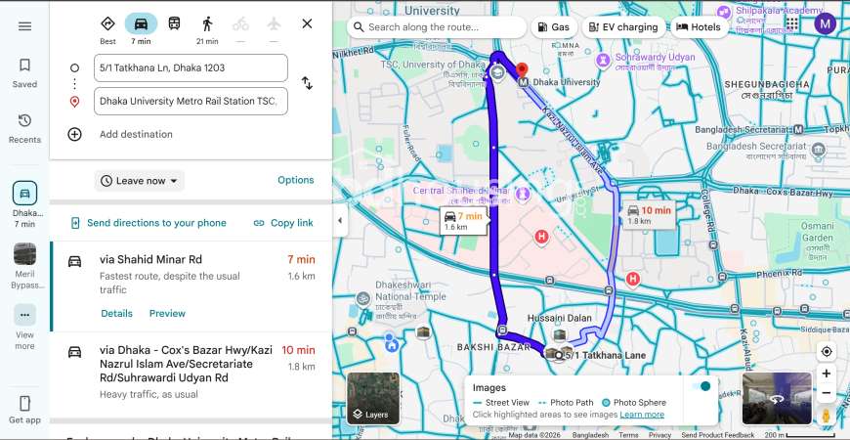850x440 pixels.
Task: Select the Walking travel mode
Action: click(x=207, y=29)
